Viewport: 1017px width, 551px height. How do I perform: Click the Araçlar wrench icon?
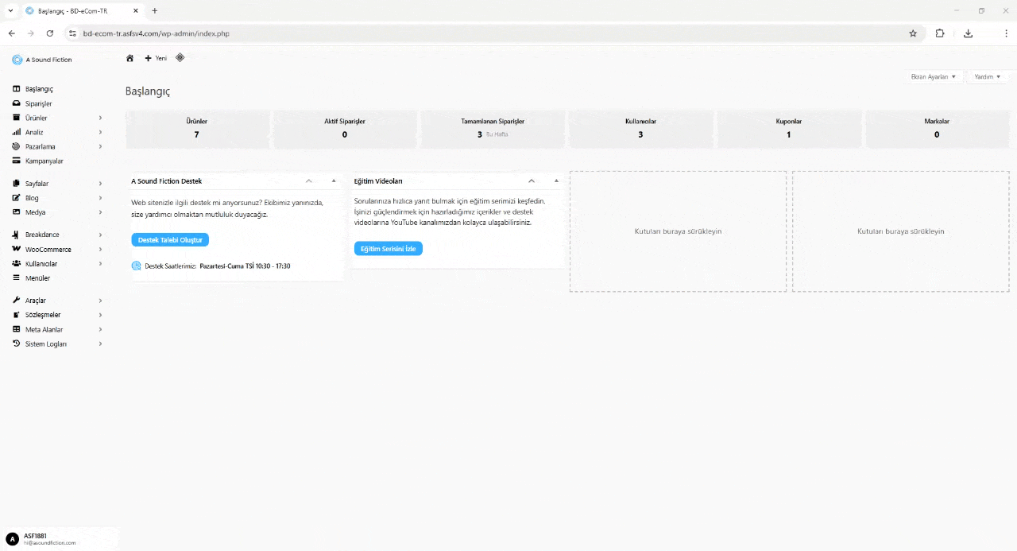[17, 301]
